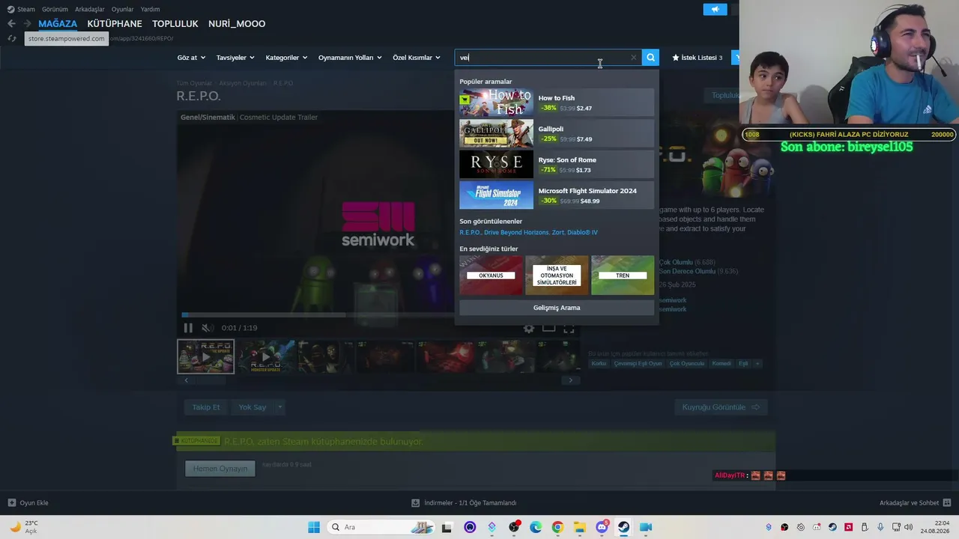This screenshot has height=539, width=959.
Task: Add a tag with the plus button
Action: 757,364
